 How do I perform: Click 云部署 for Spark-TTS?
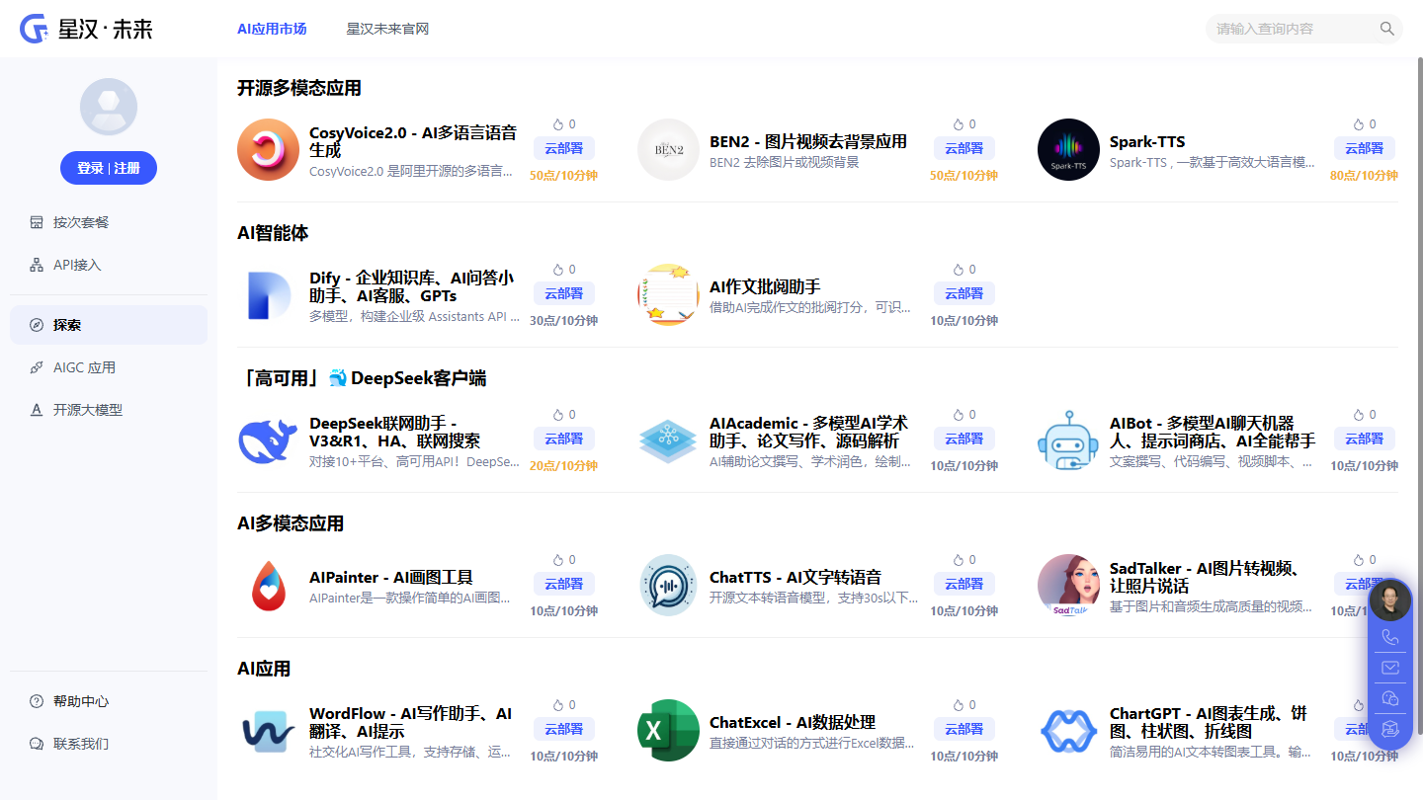(x=1364, y=148)
